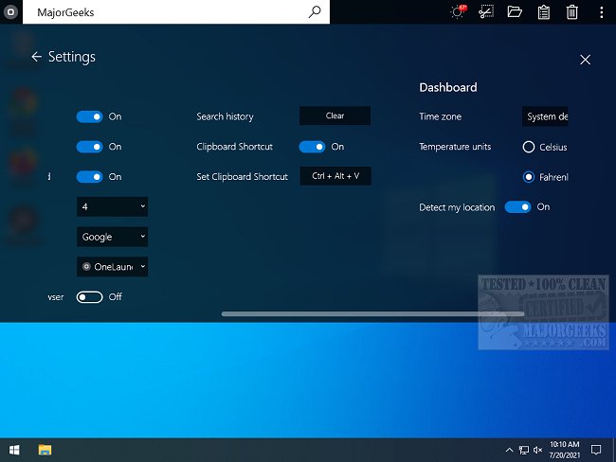Turn off the third On toggle in the left column
This screenshot has width=616, height=462.
(90, 177)
